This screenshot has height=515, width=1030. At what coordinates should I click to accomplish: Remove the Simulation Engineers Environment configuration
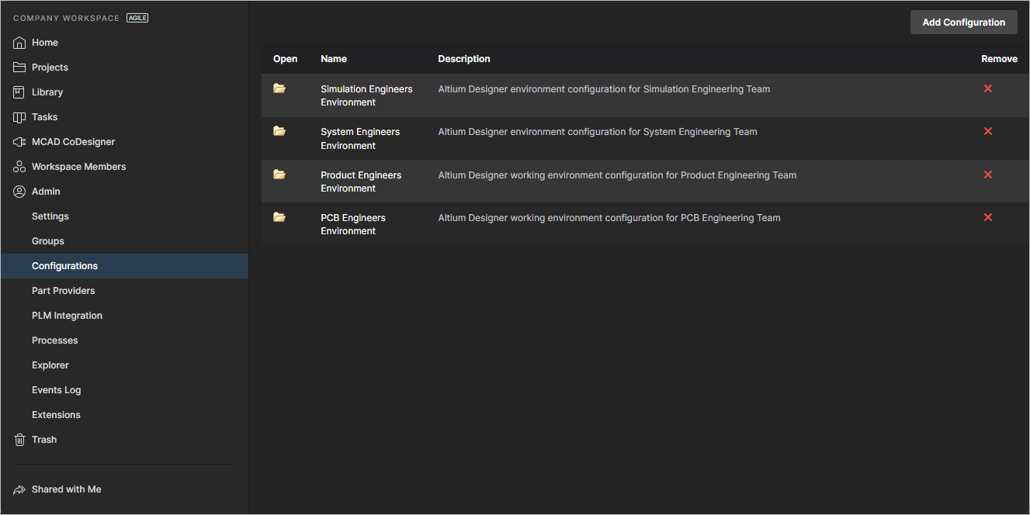988,88
